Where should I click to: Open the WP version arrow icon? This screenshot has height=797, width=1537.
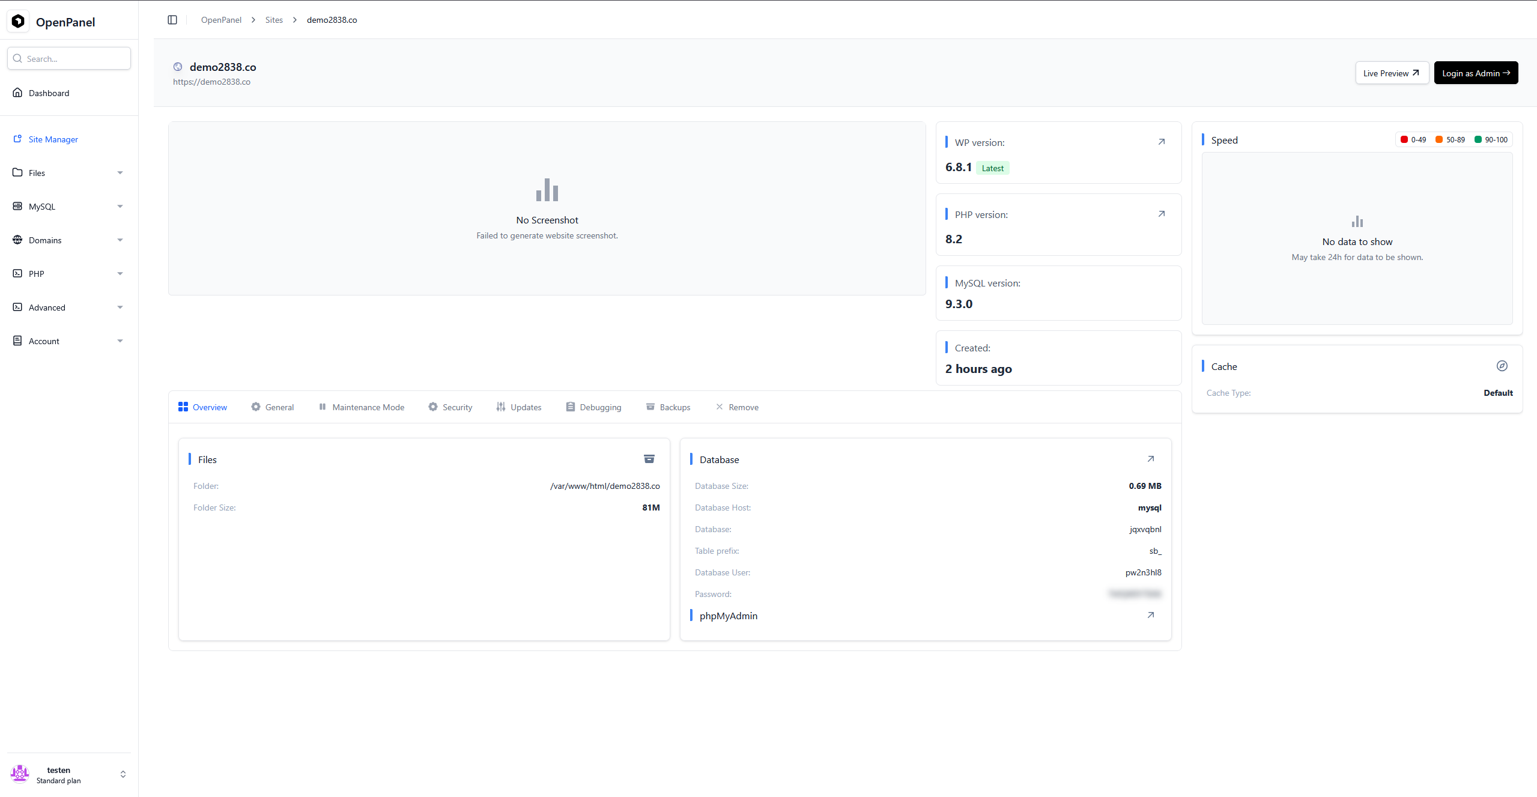pyautogui.click(x=1162, y=142)
